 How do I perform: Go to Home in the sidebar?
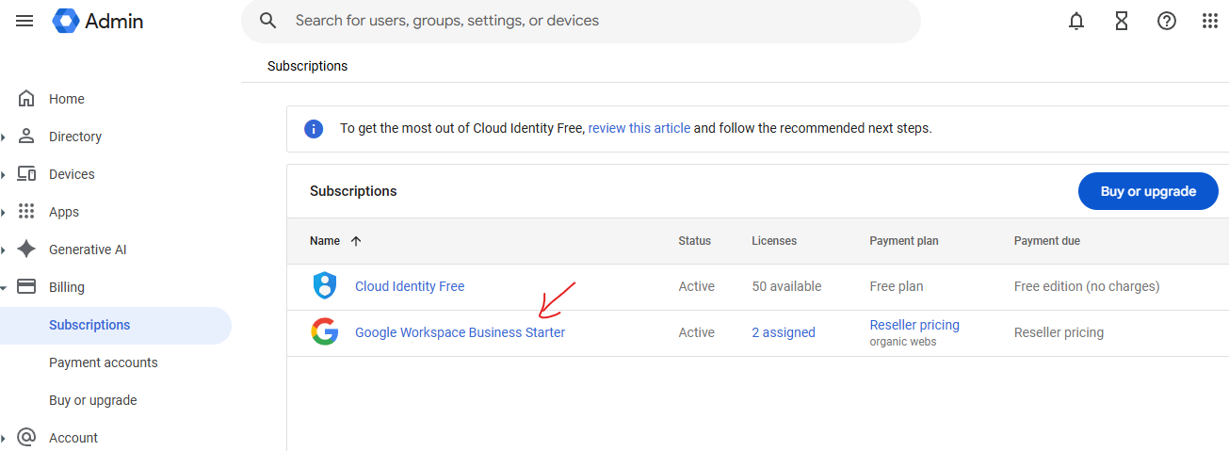[66, 99]
